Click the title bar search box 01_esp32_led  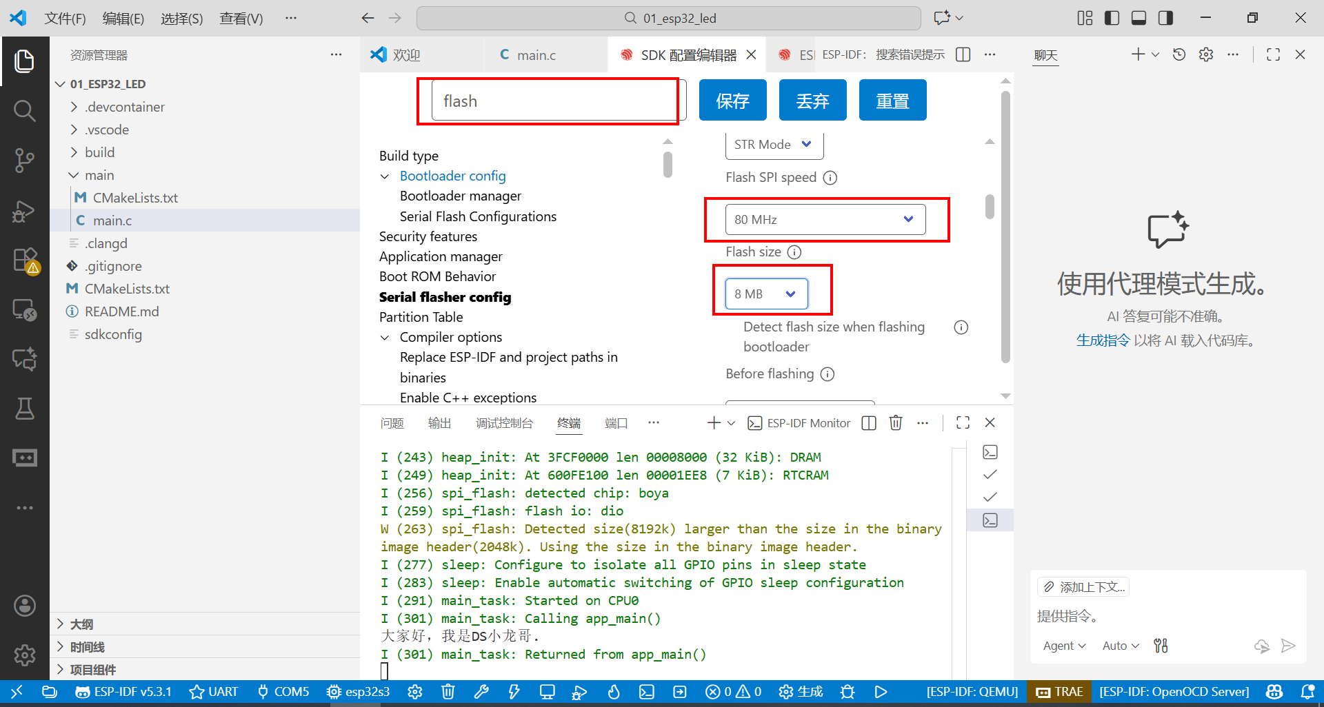(x=669, y=18)
